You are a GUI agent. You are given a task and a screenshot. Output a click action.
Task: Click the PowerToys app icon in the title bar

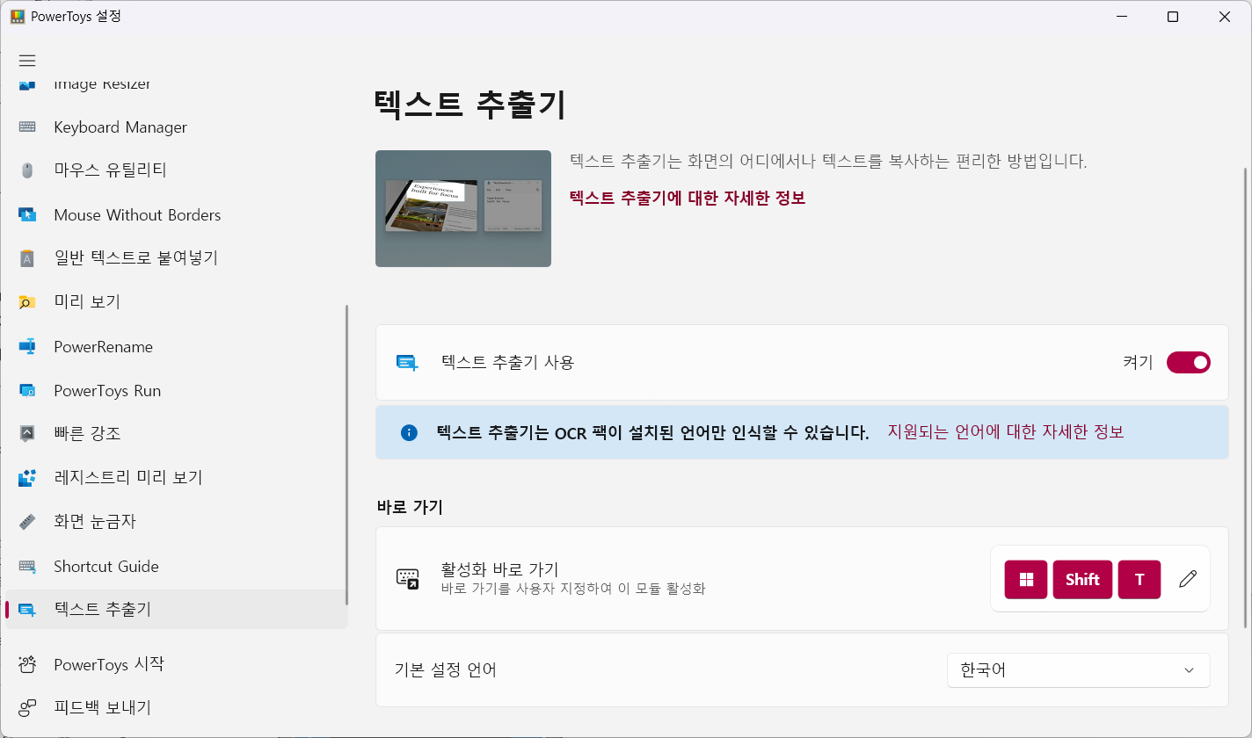tap(18, 17)
